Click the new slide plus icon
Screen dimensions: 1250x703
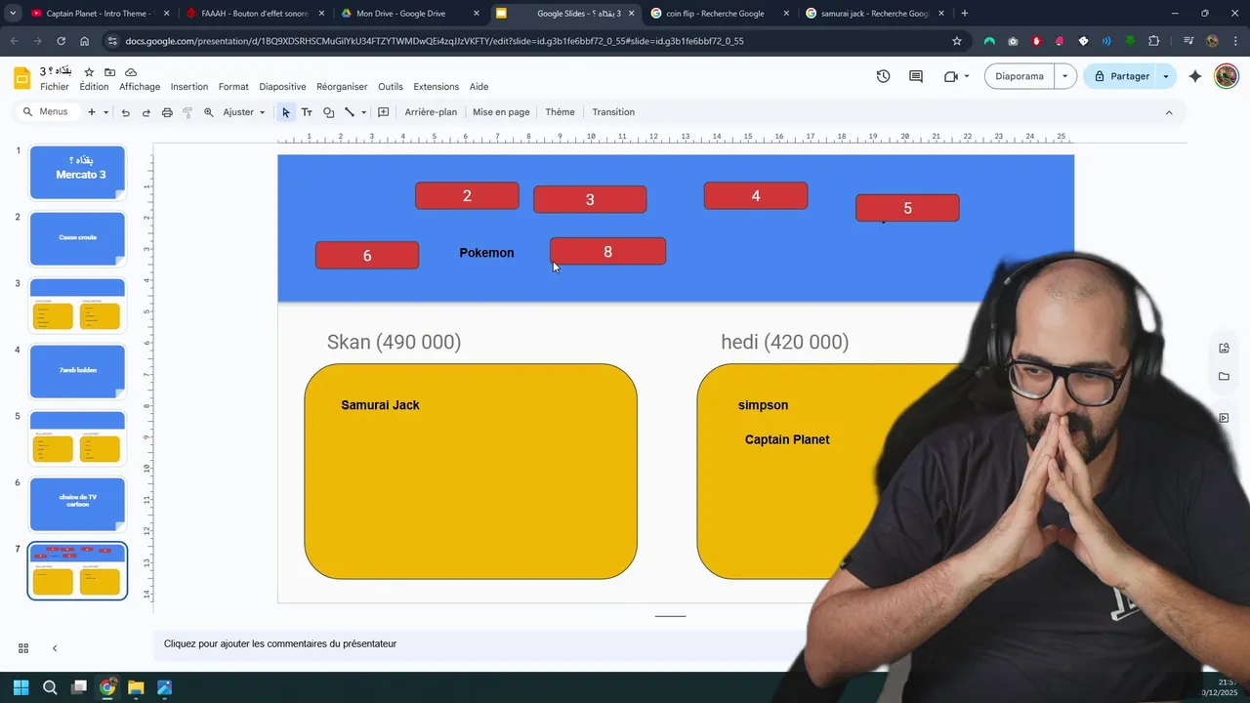pos(92,112)
